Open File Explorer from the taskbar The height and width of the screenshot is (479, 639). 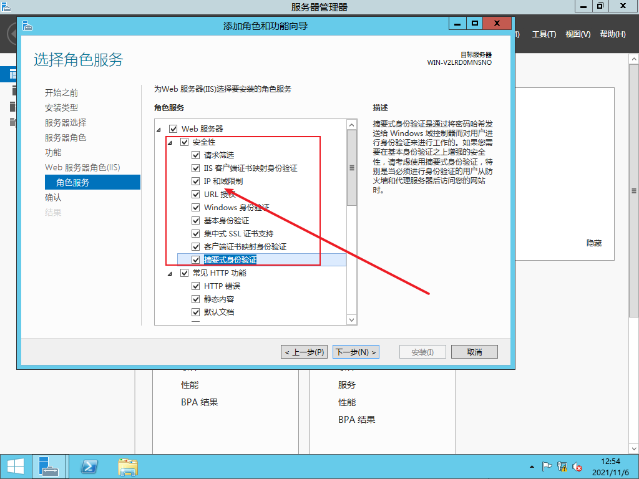point(127,467)
